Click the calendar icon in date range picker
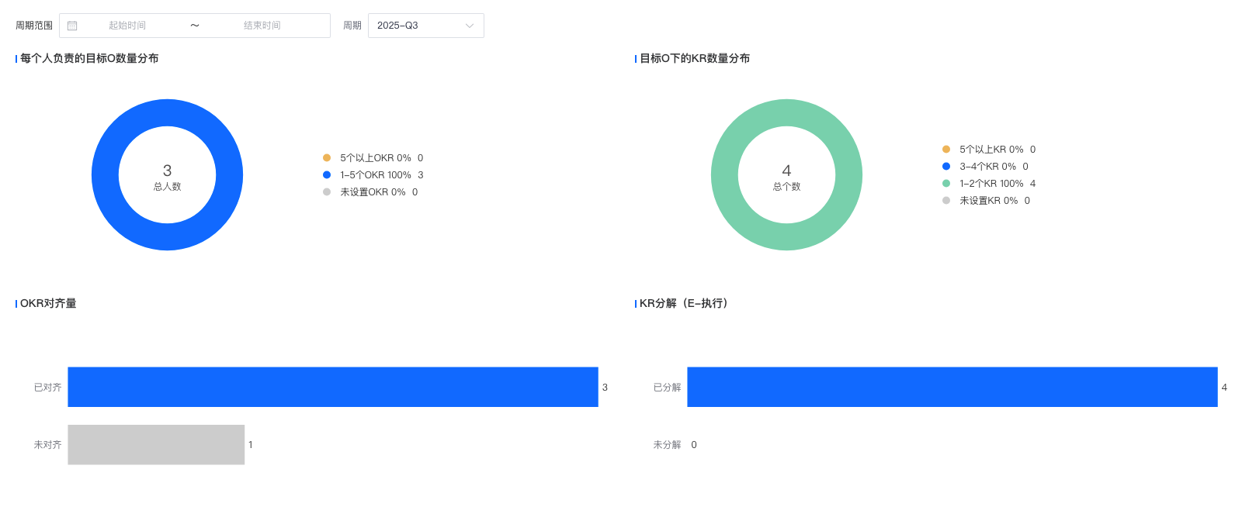This screenshot has width=1256, height=531. (72, 26)
